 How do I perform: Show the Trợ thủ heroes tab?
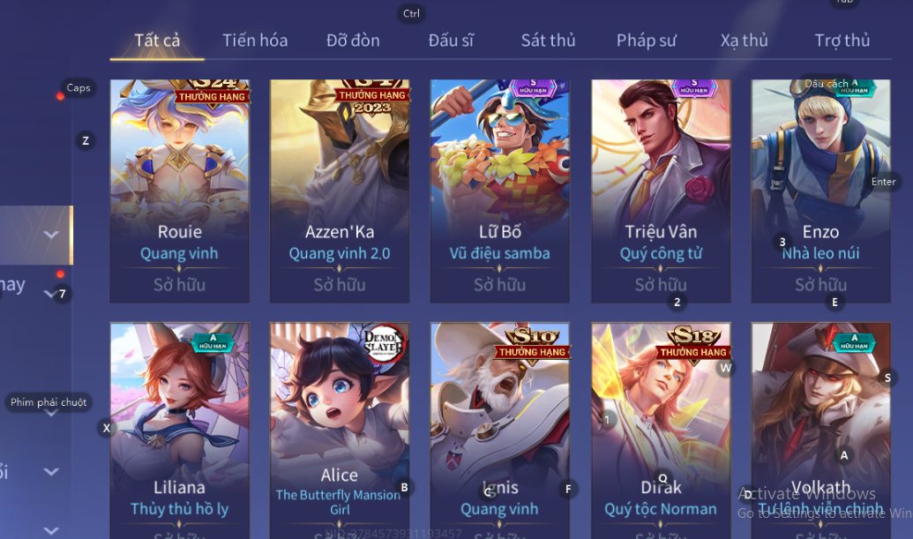(x=842, y=41)
